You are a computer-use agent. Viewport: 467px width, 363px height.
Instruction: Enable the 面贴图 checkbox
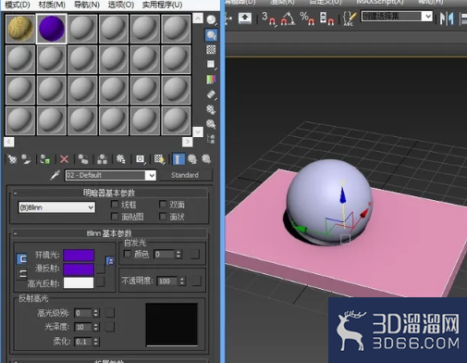[115, 217]
